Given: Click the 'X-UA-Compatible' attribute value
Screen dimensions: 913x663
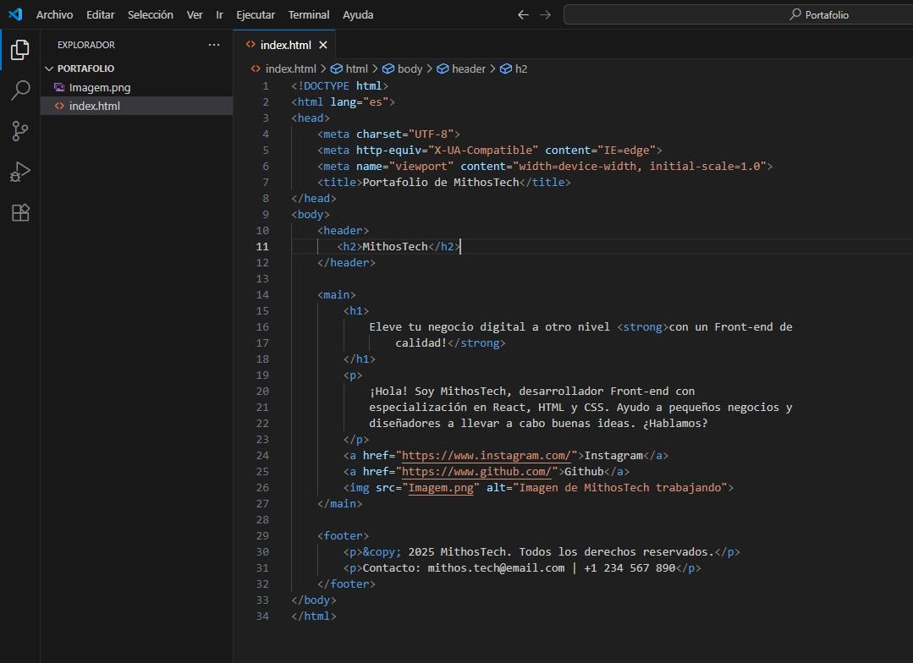Looking at the screenshot, I should click(x=483, y=151).
